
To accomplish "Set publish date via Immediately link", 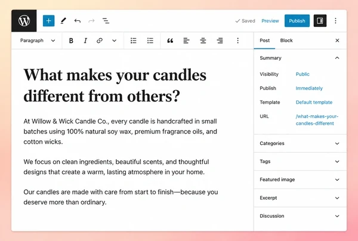I will pos(309,88).
